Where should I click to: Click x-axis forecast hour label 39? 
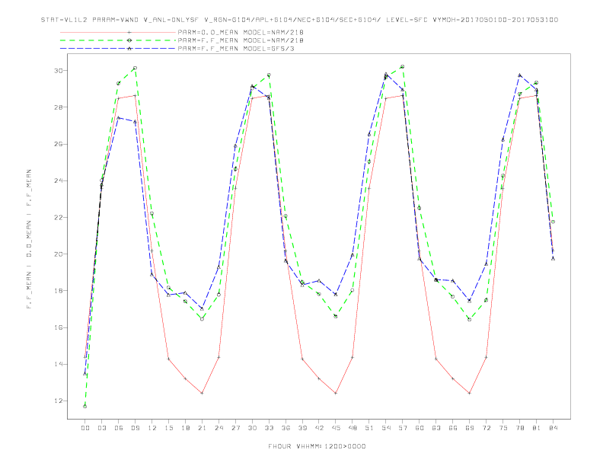tap(302, 428)
